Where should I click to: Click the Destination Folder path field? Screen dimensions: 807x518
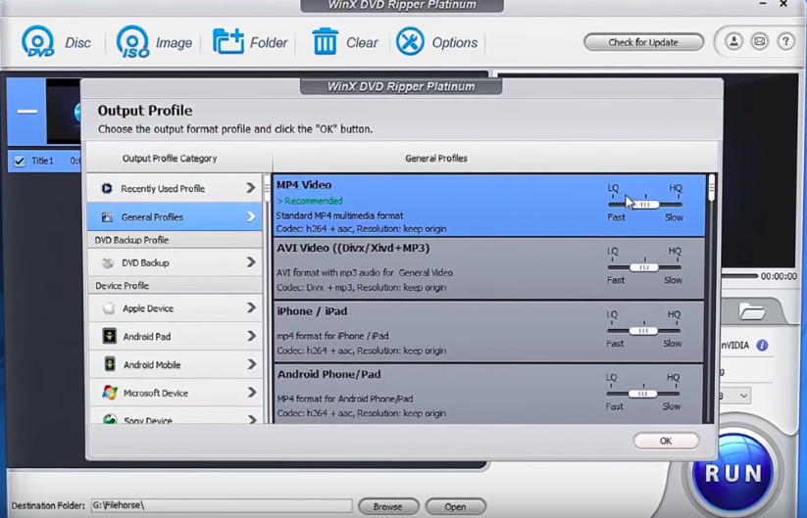(x=222, y=505)
